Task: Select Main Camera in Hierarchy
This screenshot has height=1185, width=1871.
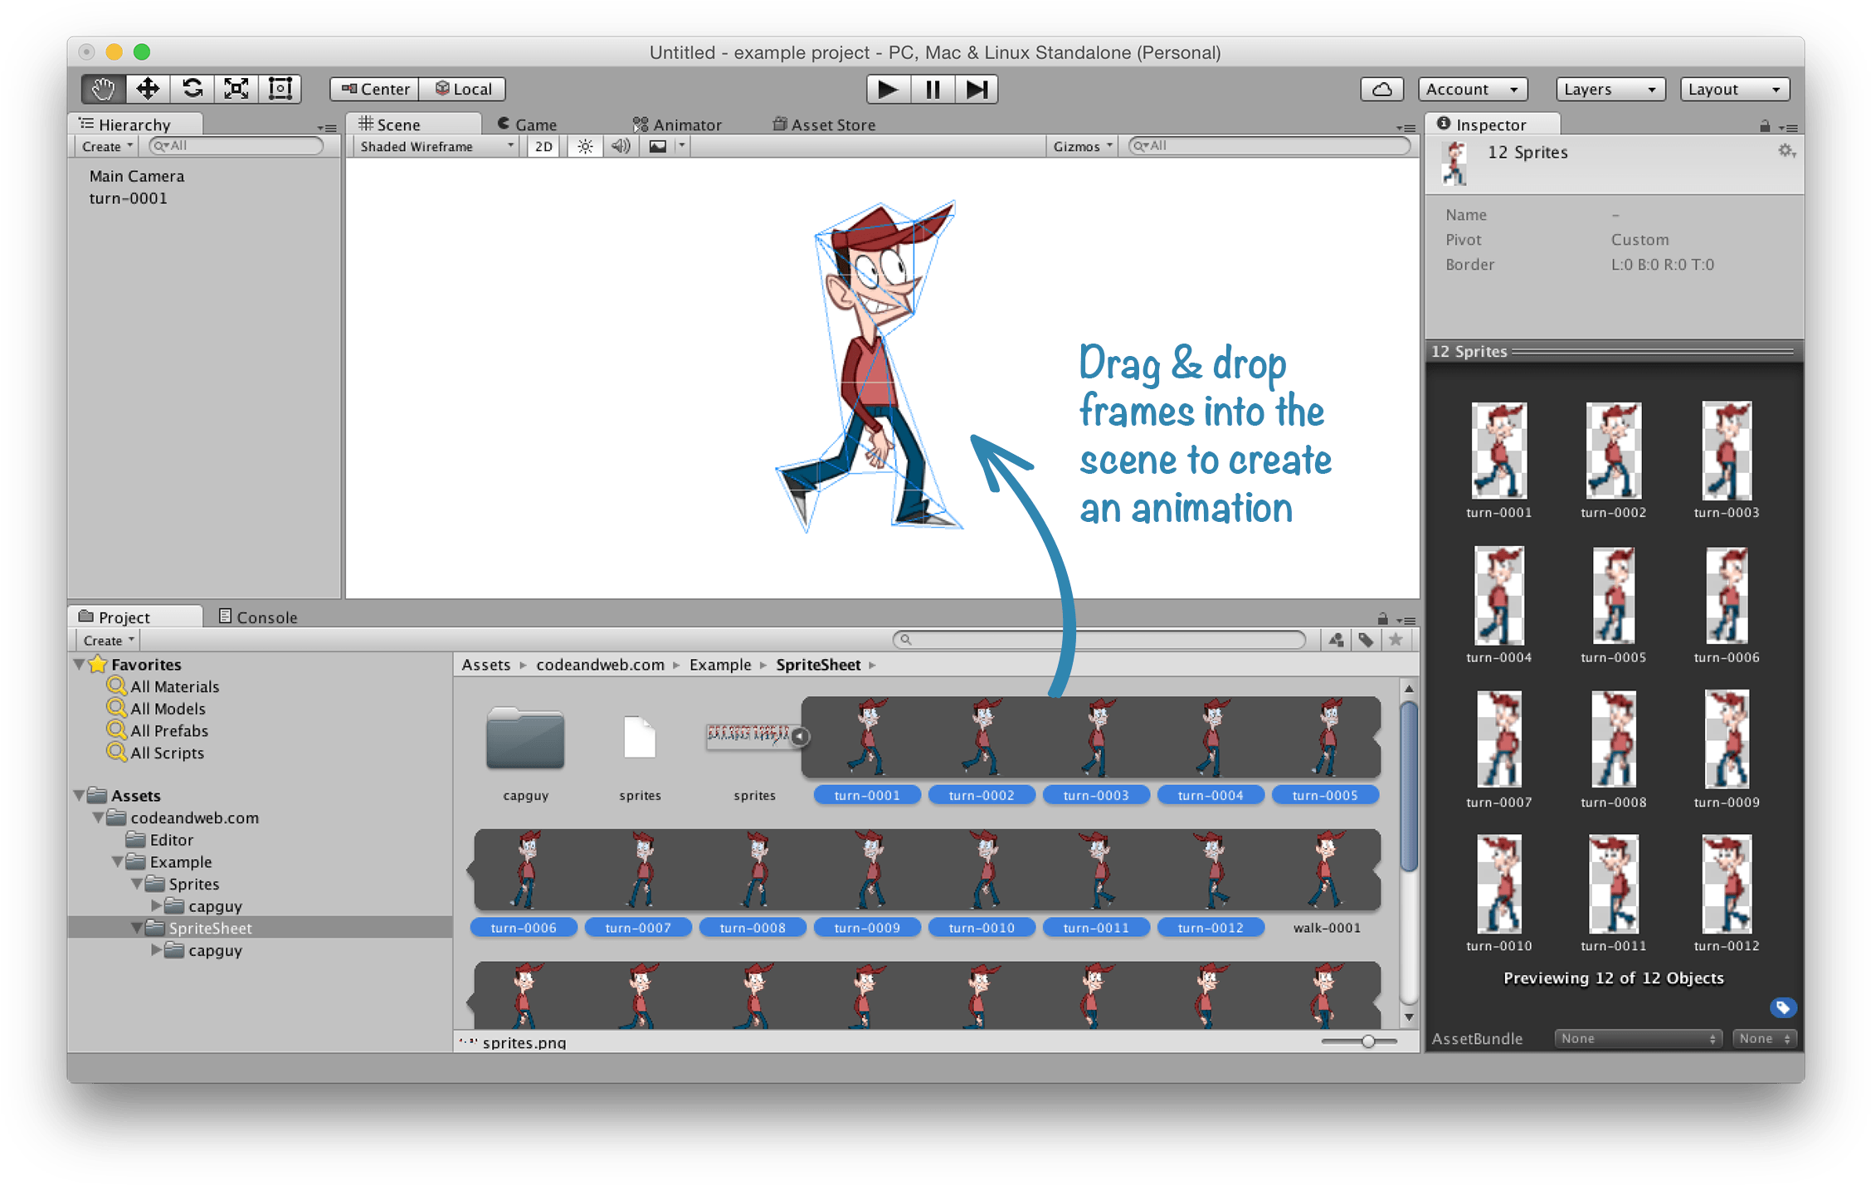Action: click(x=137, y=176)
